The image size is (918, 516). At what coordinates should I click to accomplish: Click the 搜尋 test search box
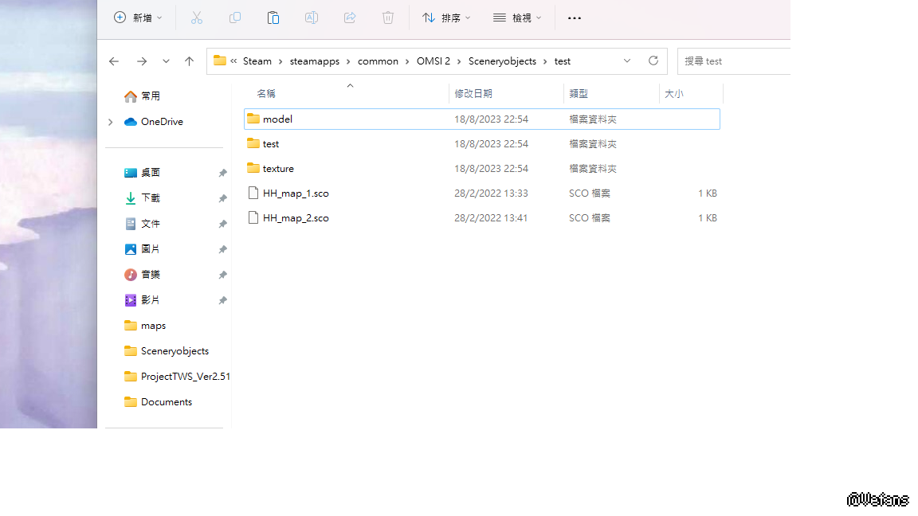point(733,61)
